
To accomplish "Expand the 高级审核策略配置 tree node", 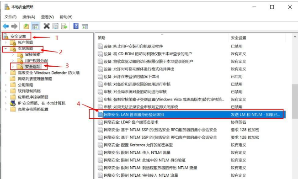I will click(x=5, y=109).
